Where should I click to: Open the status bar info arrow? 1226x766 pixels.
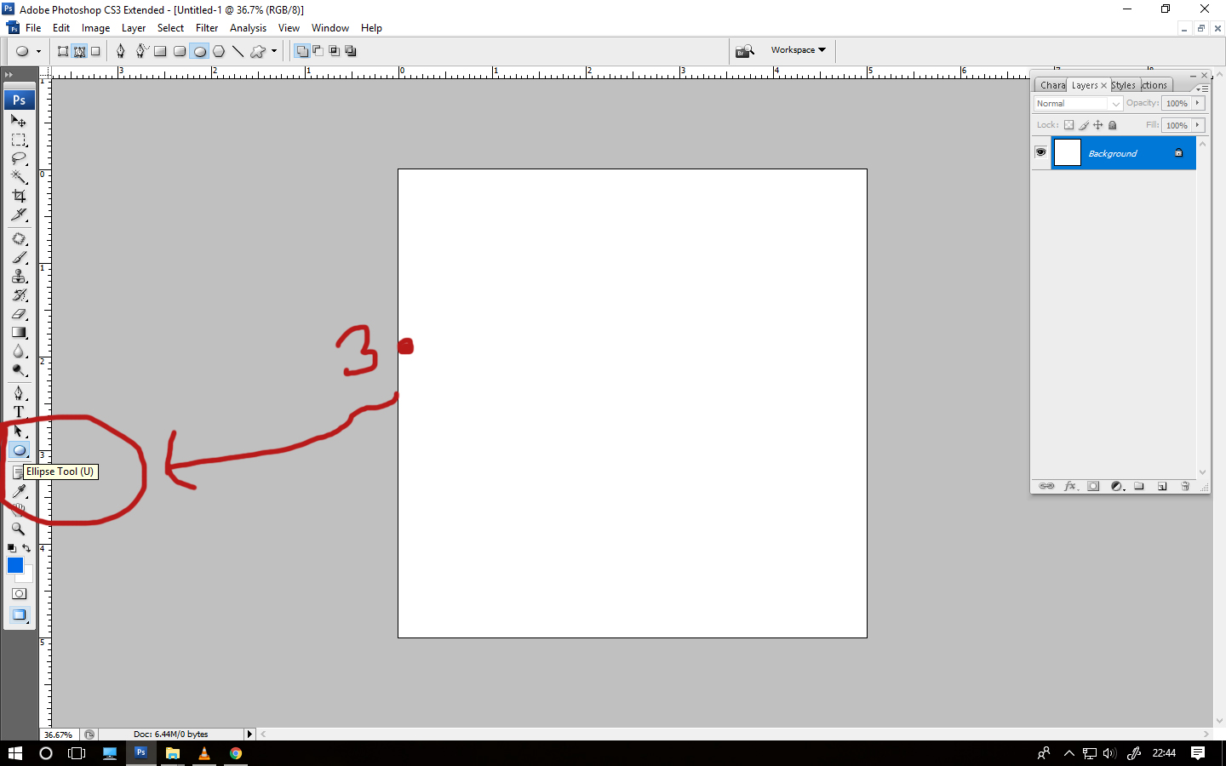[249, 734]
